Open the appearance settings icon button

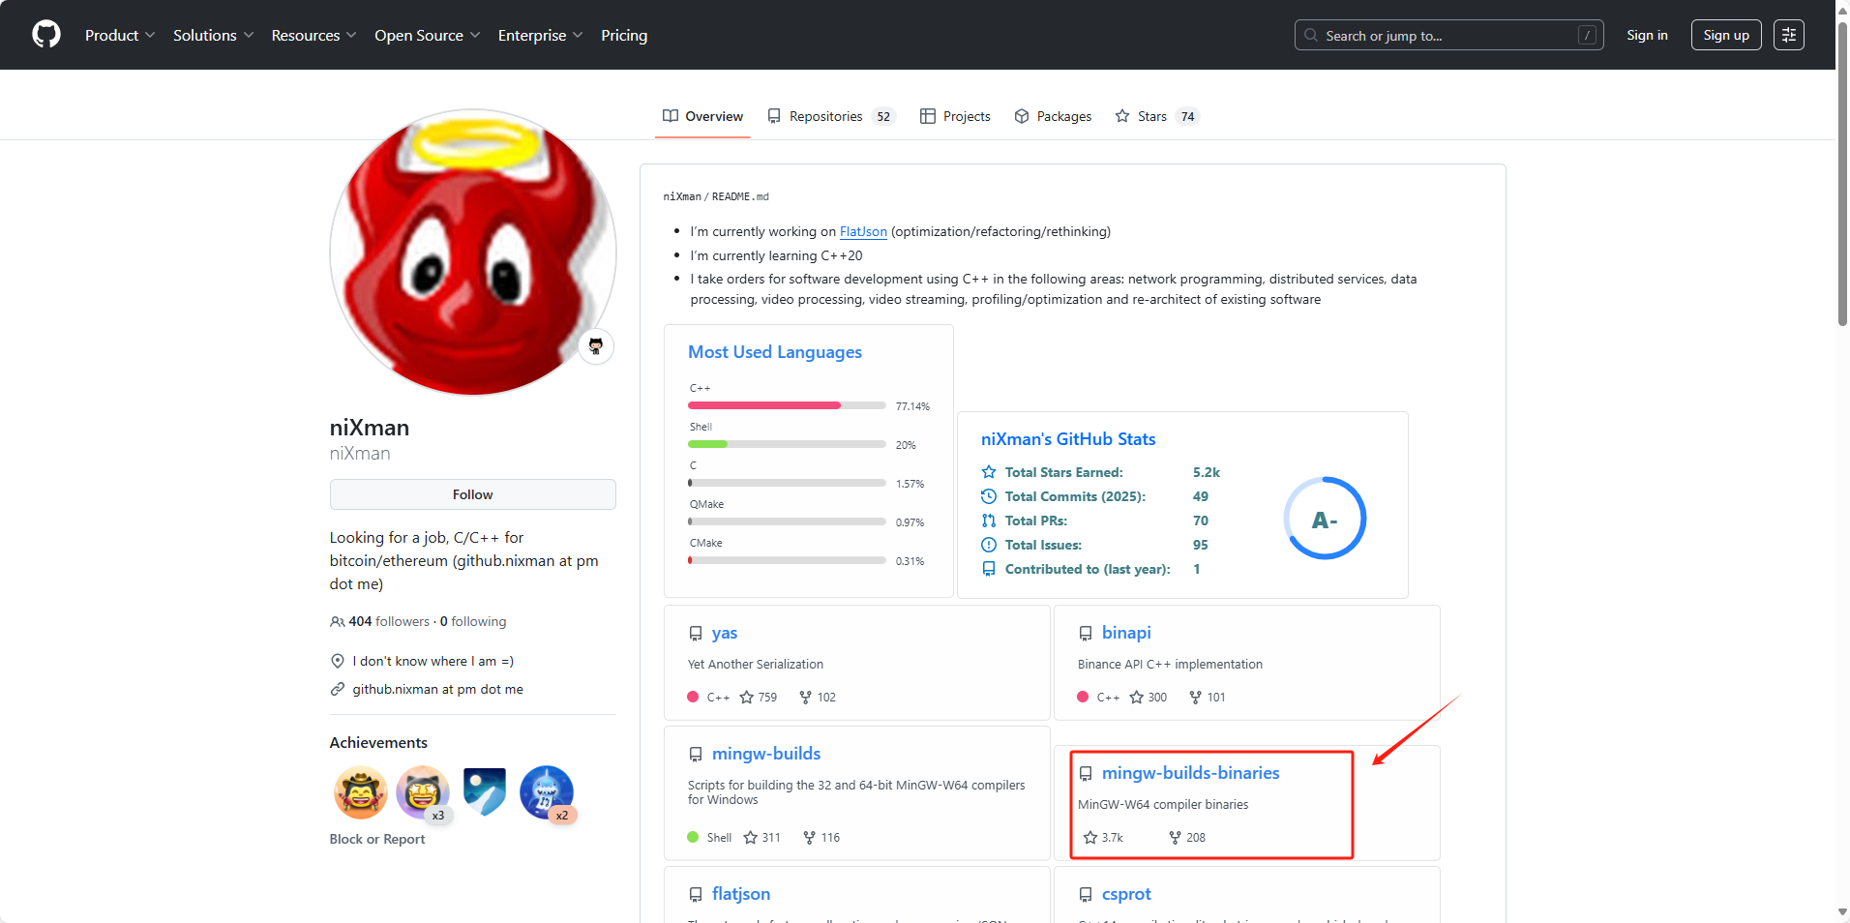click(x=1789, y=35)
